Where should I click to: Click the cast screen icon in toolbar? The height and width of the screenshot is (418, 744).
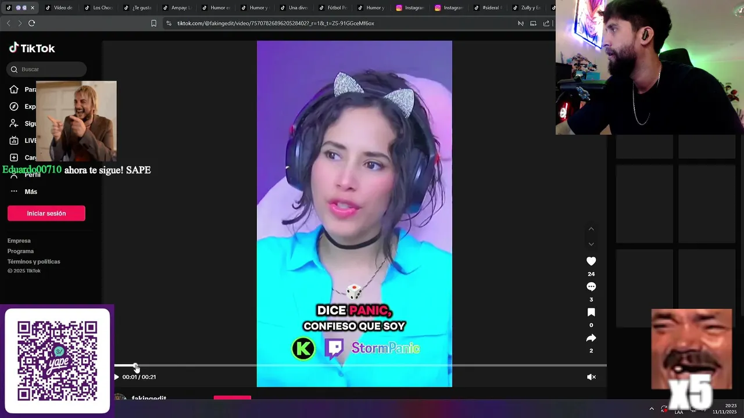[533, 23]
